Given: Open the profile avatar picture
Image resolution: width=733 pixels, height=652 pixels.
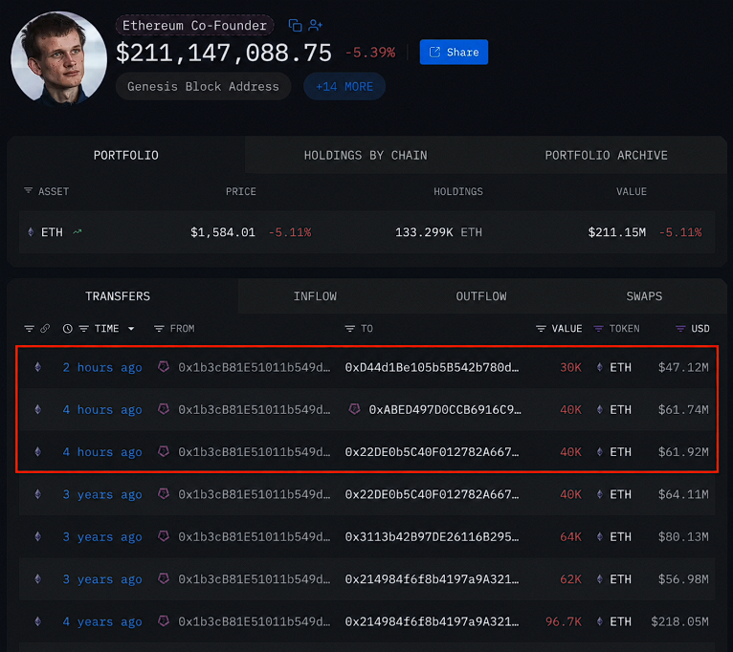Looking at the screenshot, I should coord(59,57).
